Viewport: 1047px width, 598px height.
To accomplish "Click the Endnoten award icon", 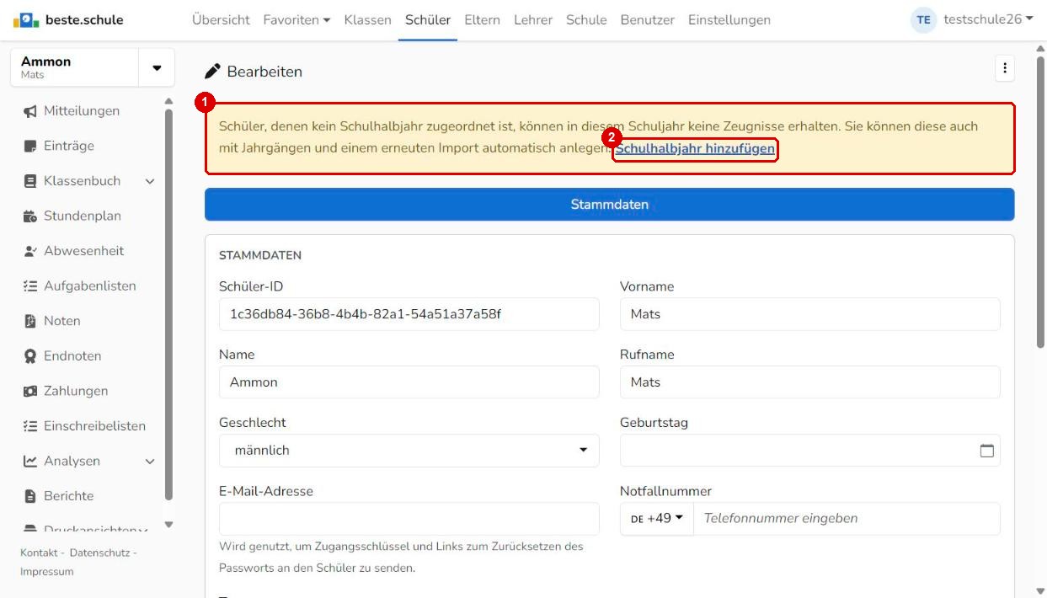I will [29, 356].
